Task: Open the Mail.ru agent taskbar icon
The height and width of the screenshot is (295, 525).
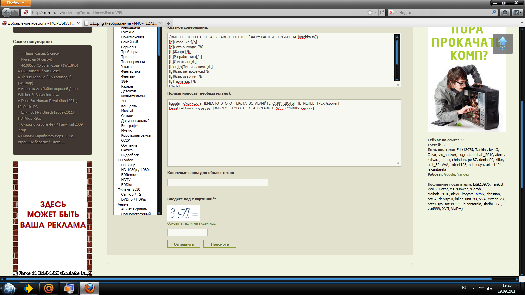Action: (x=49, y=288)
